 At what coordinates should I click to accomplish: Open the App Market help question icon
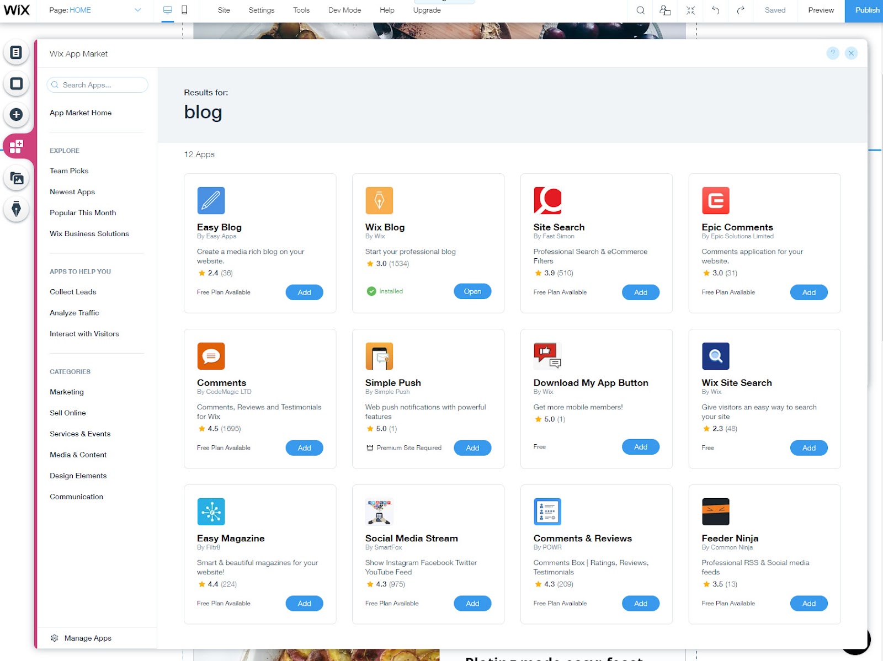(833, 53)
